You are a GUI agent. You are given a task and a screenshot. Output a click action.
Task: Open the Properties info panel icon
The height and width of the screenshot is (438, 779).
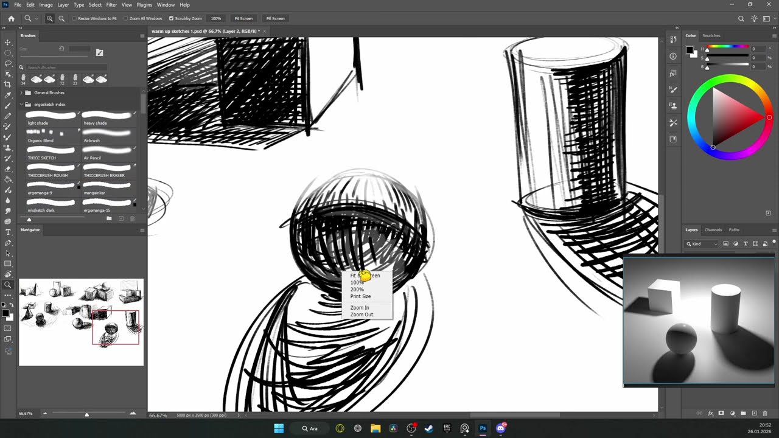672,56
